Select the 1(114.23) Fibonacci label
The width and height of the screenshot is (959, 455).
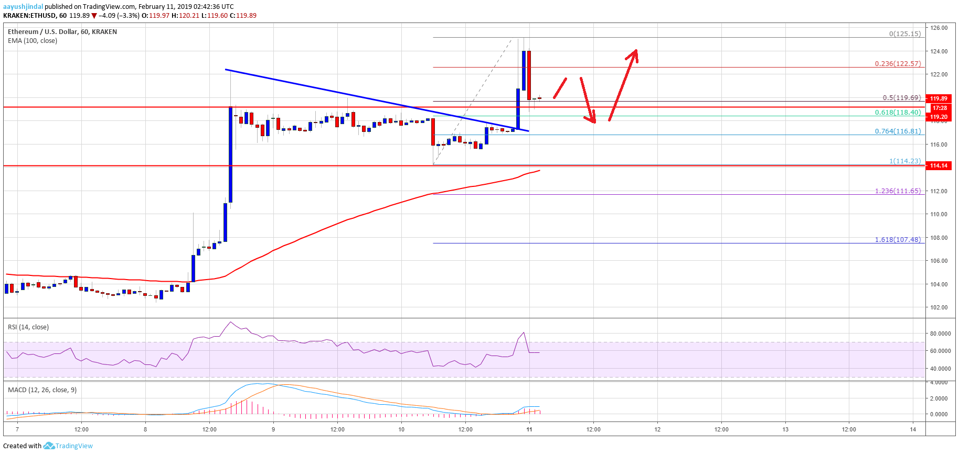[x=905, y=161]
